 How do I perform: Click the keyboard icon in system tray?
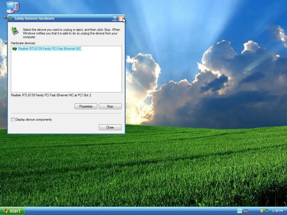[246, 211]
